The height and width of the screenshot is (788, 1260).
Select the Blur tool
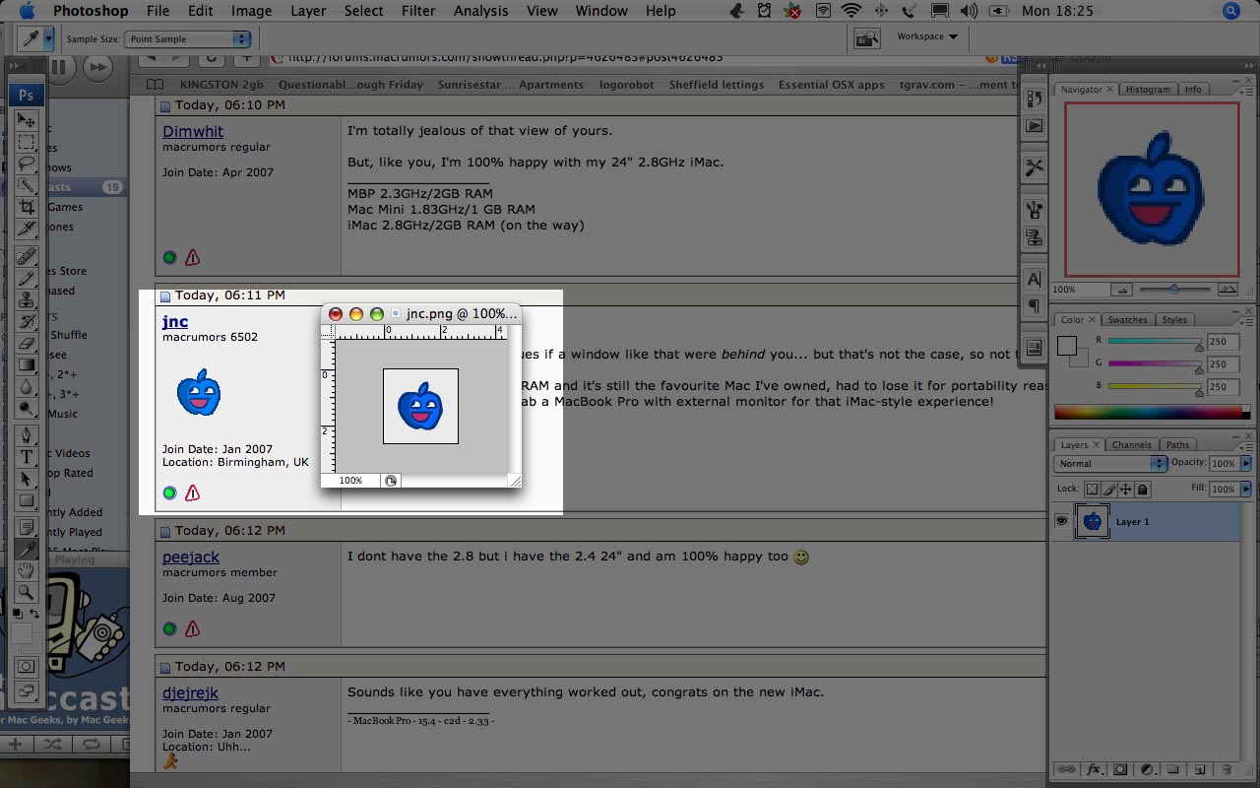(x=27, y=387)
